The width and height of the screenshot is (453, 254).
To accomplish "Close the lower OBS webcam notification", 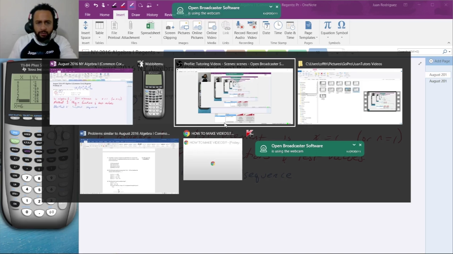I will [360, 145].
